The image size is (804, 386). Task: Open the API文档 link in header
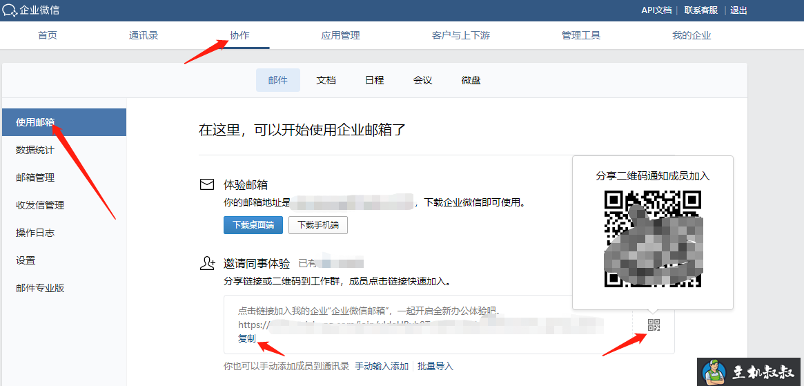656,10
